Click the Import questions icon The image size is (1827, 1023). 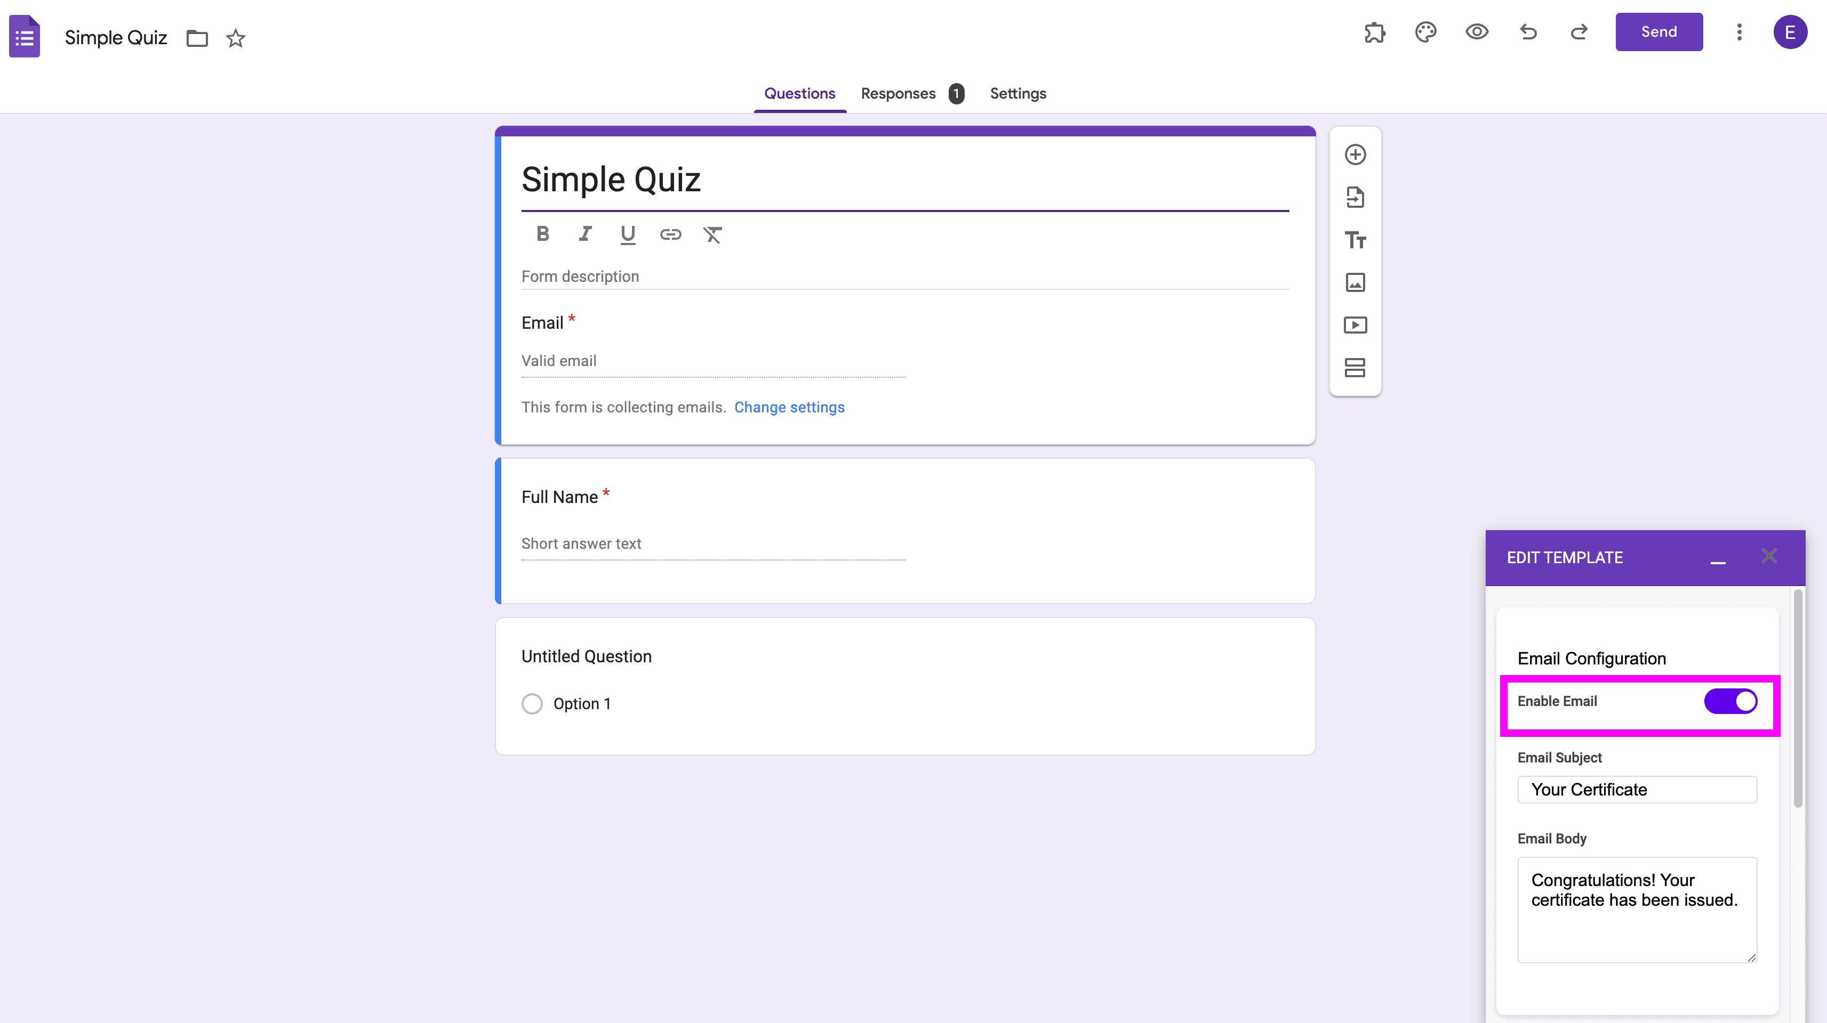[1355, 197]
